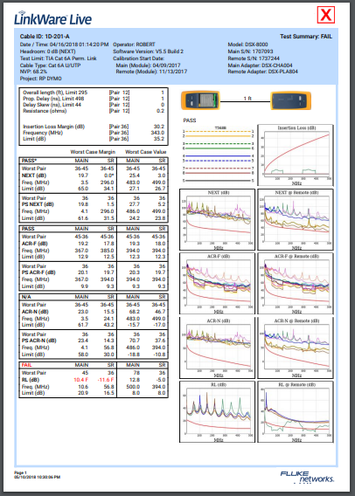
Task: Click the remote DSX tester device image
Action: click(x=290, y=101)
